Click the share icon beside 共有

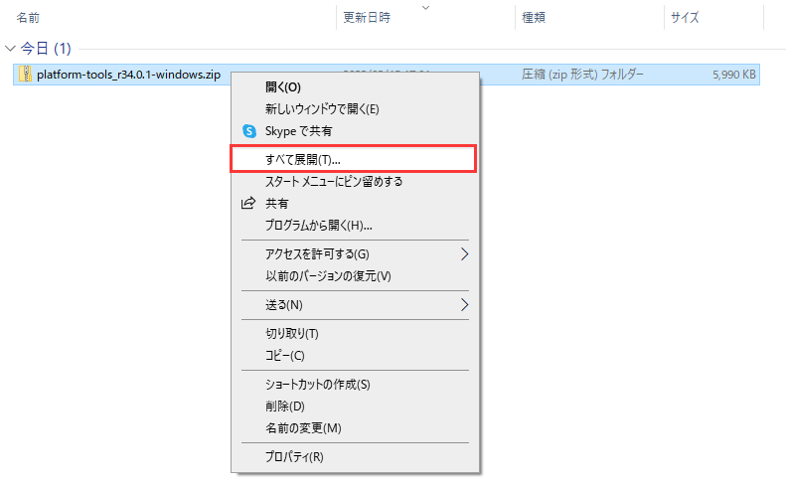(x=248, y=203)
